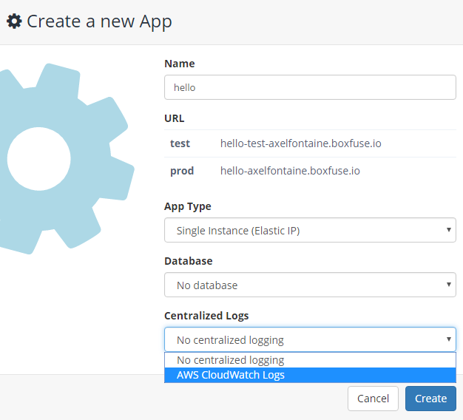The width and height of the screenshot is (463, 420).
Task: Click the Create a new App heading
Action: point(99,21)
